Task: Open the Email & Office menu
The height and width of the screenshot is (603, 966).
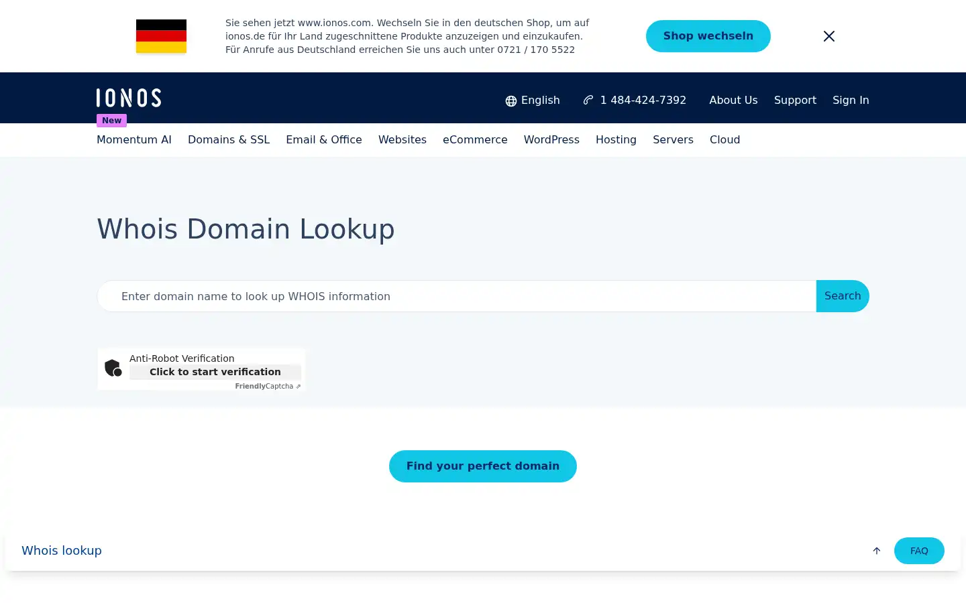Action: [324, 139]
